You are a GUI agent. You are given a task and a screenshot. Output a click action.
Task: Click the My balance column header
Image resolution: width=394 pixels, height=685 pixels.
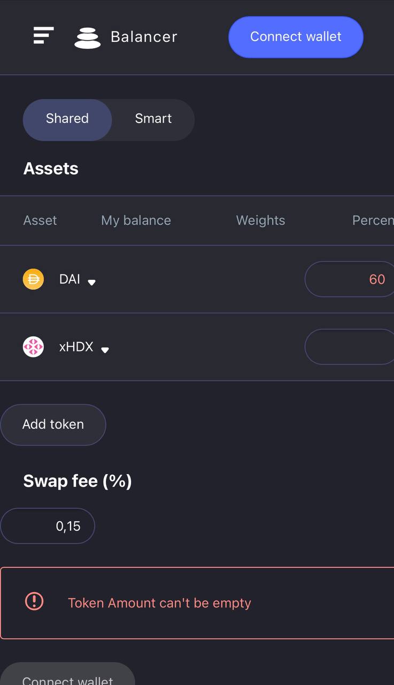pyautogui.click(x=136, y=220)
